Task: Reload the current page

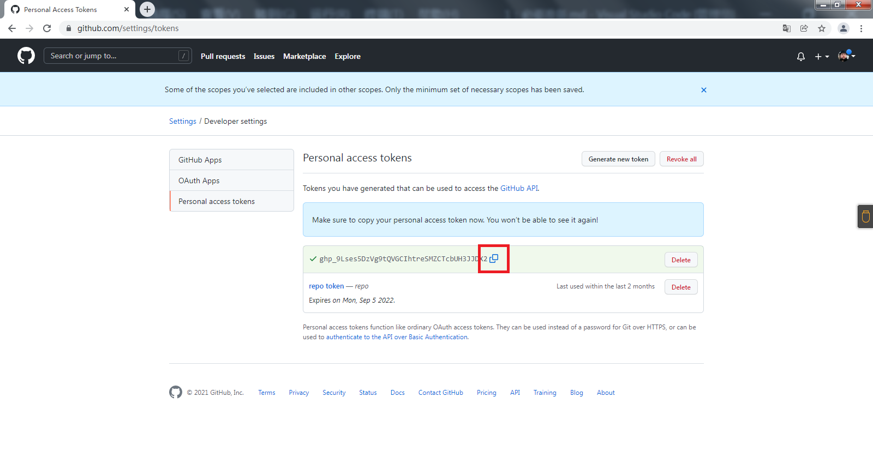Action: [47, 28]
